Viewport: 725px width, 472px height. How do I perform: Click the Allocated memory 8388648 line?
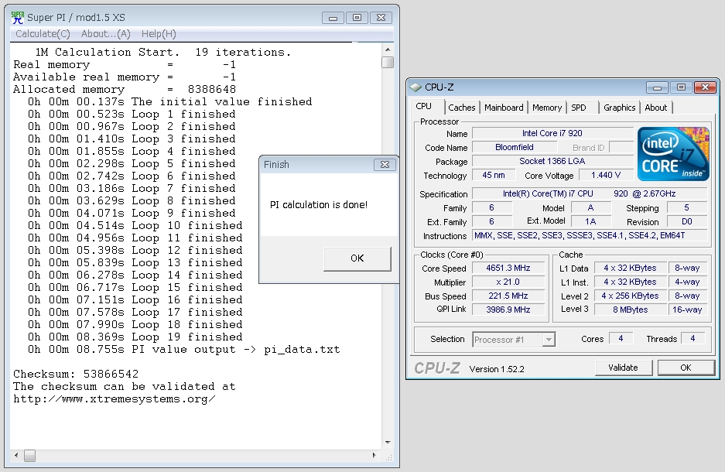[125, 89]
